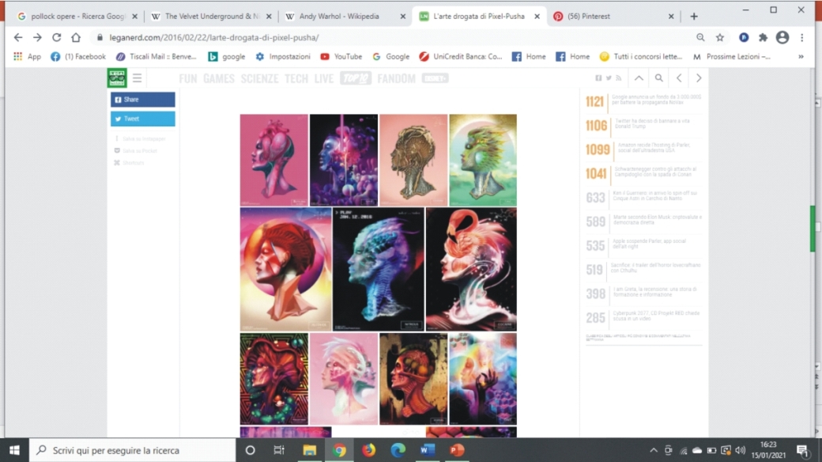This screenshot has height=462, width=822.
Task: Open the TECH section
Action: click(x=296, y=79)
